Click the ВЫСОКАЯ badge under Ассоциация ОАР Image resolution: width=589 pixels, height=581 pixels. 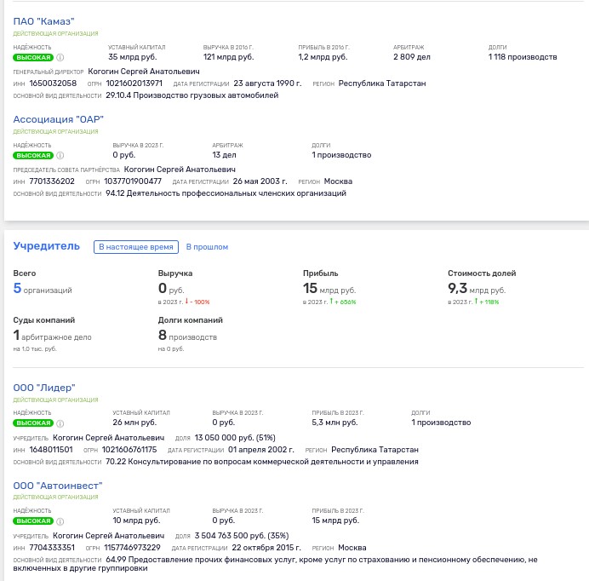click(33, 155)
